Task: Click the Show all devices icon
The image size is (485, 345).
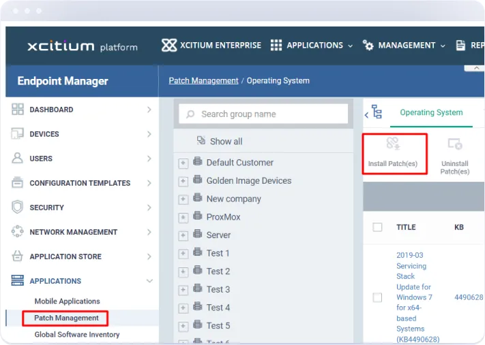Action: [x=201, y=140]
